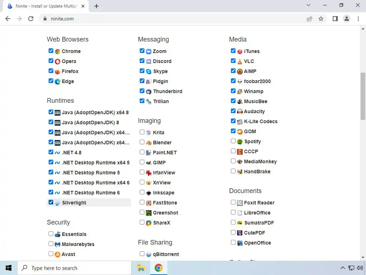Click the iTunes music note icon

click(x=240, y=52)
